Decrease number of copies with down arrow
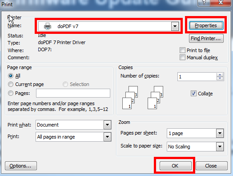The image size is (233, 176). [x=220, y=78]
